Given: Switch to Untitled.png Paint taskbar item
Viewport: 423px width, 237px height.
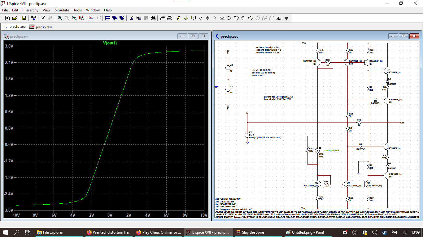Looking at the screenshot, I should (x=307, y=232).
